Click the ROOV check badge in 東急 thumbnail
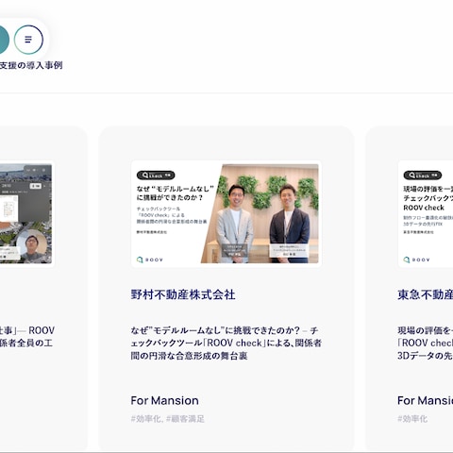 (x=423, y=176)
